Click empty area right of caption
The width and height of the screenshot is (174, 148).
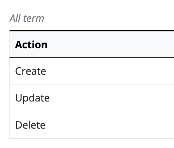point(109,18)
